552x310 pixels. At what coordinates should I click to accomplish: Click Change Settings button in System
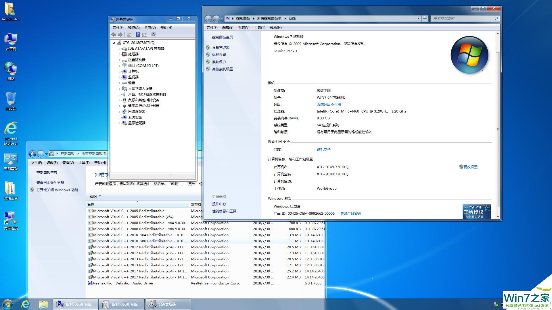click(x=470, y=166)
